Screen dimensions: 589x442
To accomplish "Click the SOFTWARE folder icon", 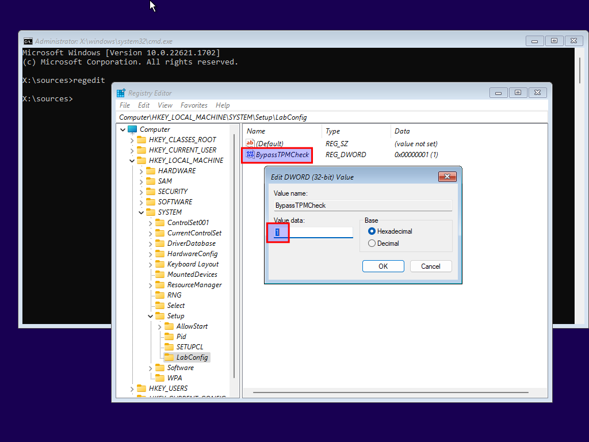I will 151,202.
